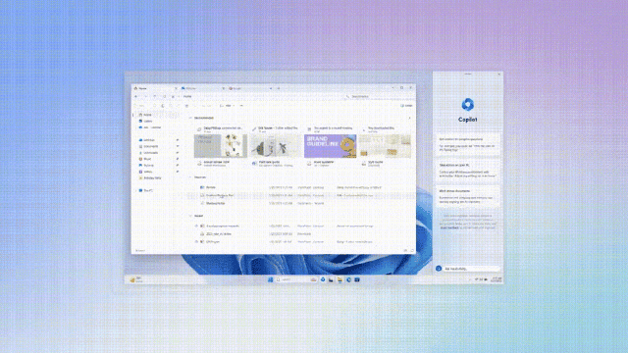Open the See more ellipsis menu
628x353 pixels.
click(x=241, y=106)
